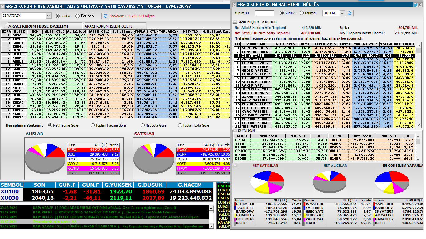The width and height of the screenshot is (426, 239).
Task: Select Tarihsel in Islem Hacimleri window
Action: (x=308, y=13)
